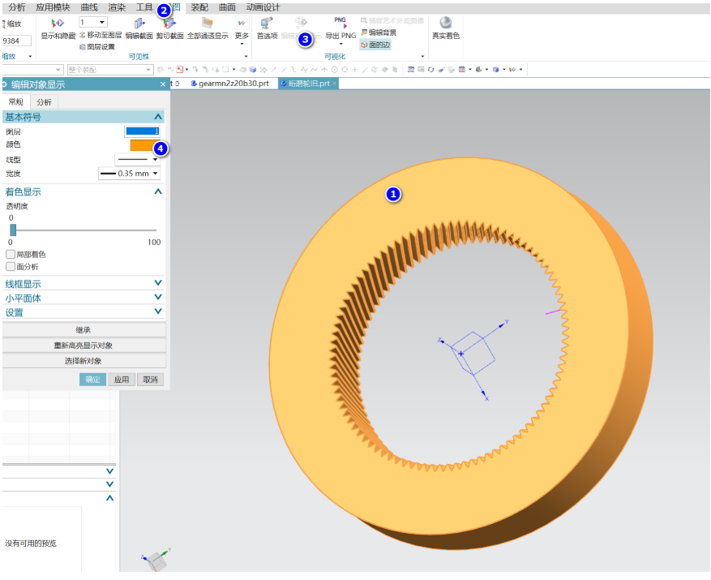Click the 重新高亮显示对象 button
This screenshot has width=711, height=580.
click(84, 346)
